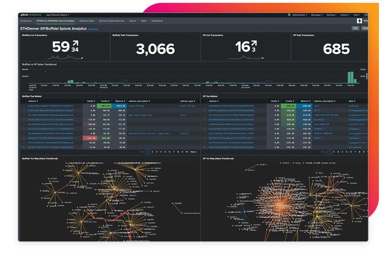386x254 pixels.
Task: Click the Maker Booth Swag Store description
Action: (x=140, y=115)
